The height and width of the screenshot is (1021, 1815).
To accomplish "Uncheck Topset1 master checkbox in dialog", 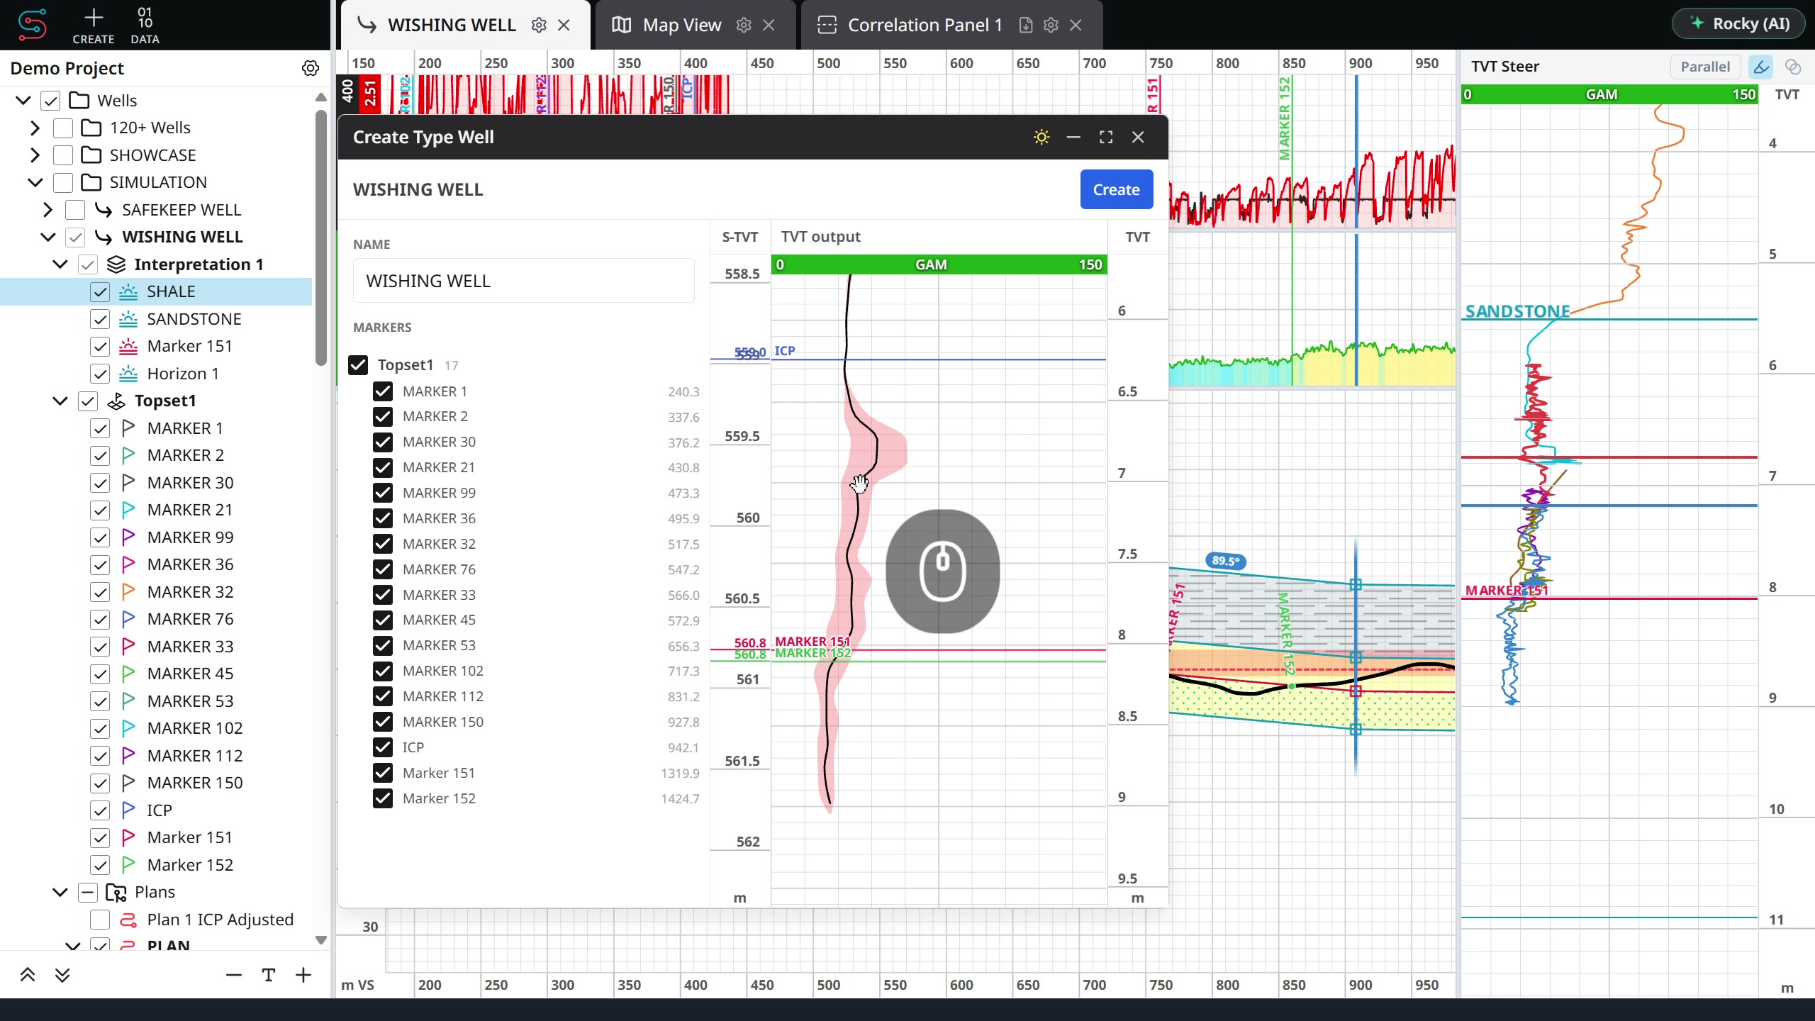I will point(358,365).
